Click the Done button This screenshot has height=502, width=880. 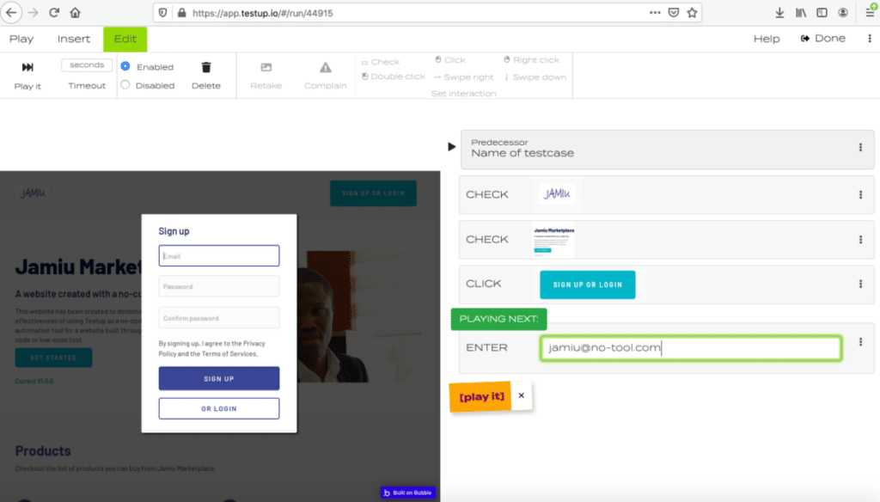click(822, 38)
